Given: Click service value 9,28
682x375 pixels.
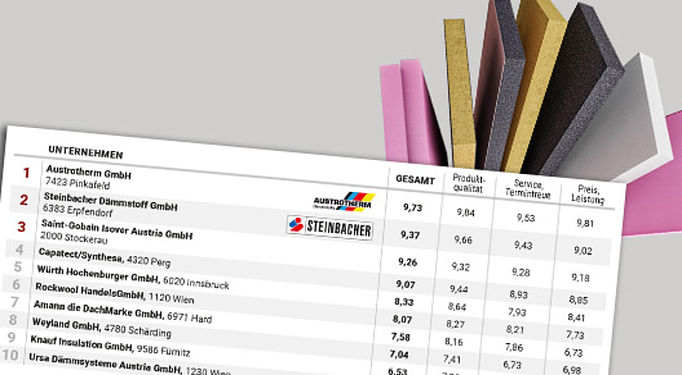Looking at the screenshot, I should pyautogui.click(x=521, y=273).
